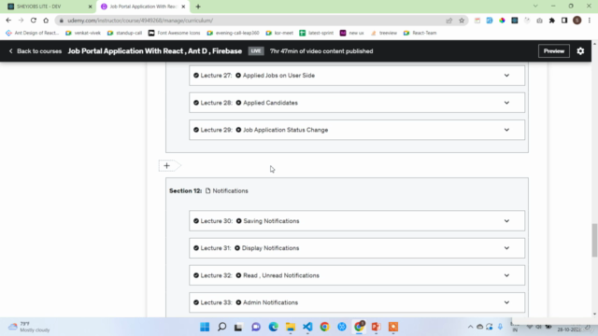Expand Lecture 33 Admin Notifications
This screenshot has width=598, height=336.
click(506, 302)
